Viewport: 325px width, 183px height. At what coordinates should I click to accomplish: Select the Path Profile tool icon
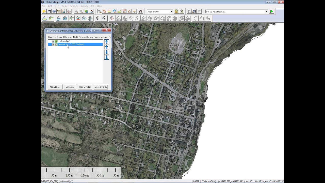[x=119, y=11]
